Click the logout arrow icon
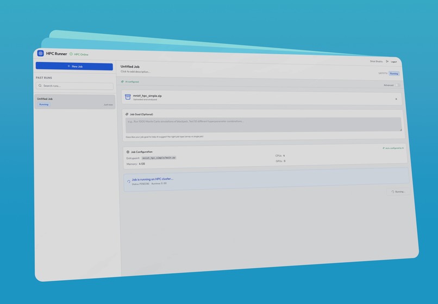 pos(387,61)
